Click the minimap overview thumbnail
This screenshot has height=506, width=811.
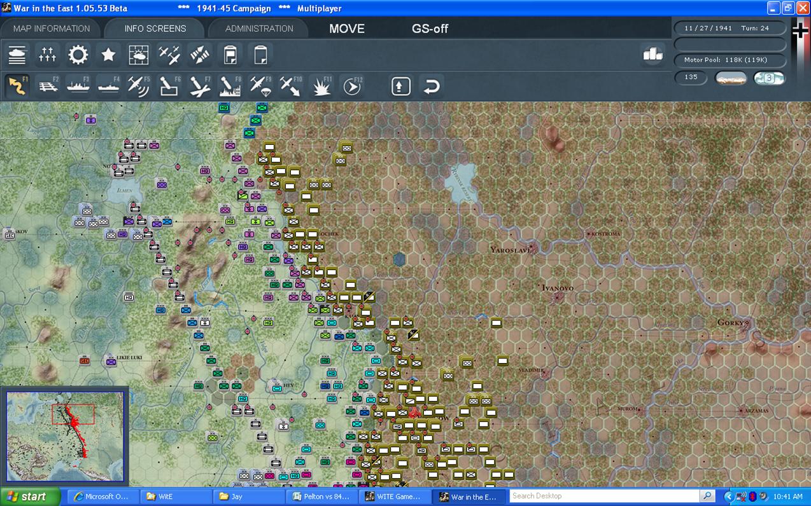click(x=65, y=435)
